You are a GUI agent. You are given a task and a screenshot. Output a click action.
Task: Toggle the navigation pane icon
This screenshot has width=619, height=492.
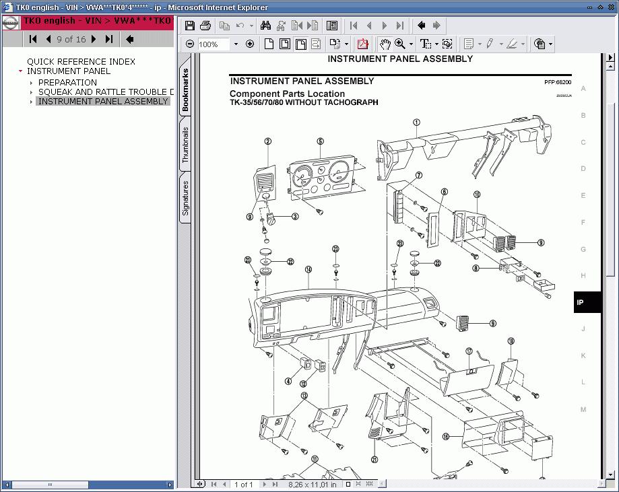click(x=332, y=26)
